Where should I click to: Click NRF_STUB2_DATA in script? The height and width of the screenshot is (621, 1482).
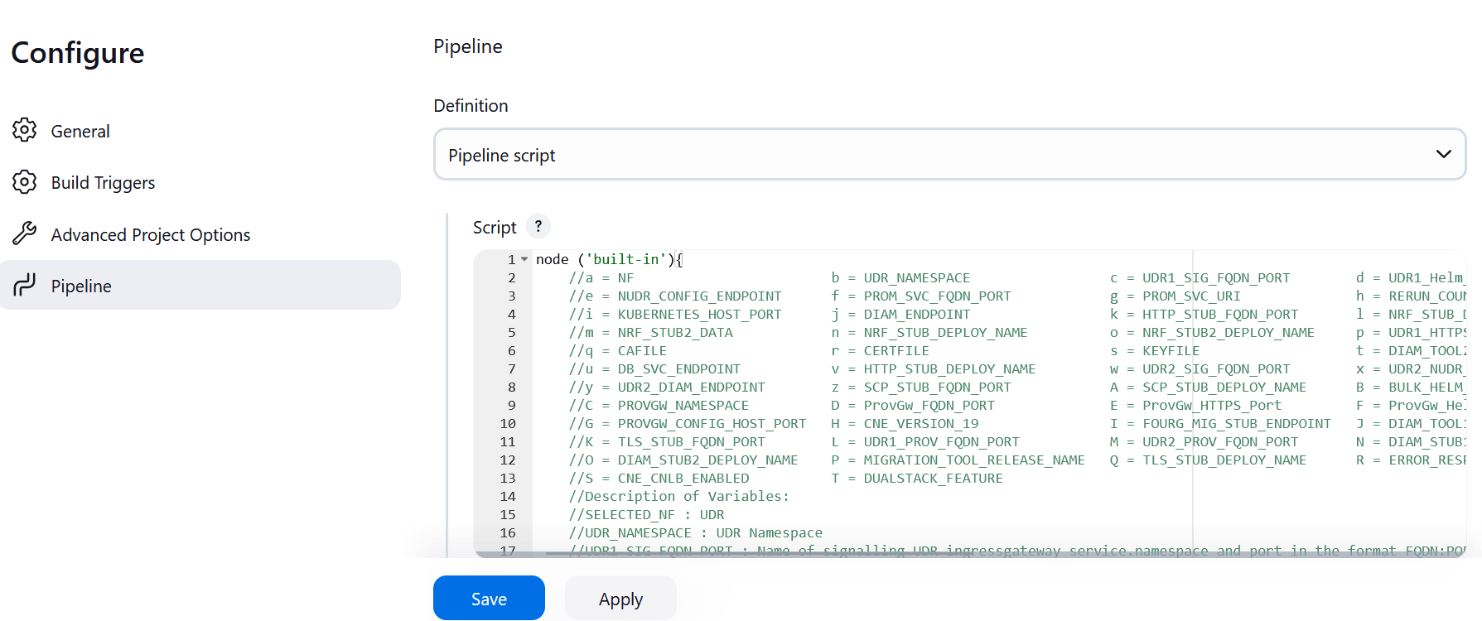[x=675, y=332]
